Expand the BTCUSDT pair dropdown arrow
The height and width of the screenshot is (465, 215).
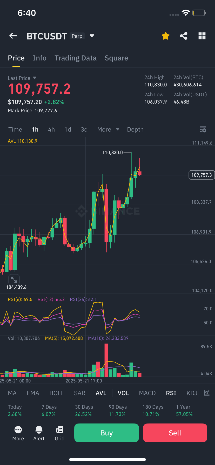92,36
